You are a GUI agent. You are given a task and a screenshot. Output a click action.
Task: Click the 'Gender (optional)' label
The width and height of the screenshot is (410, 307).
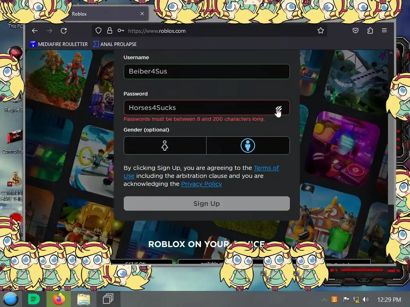point(147,130)
